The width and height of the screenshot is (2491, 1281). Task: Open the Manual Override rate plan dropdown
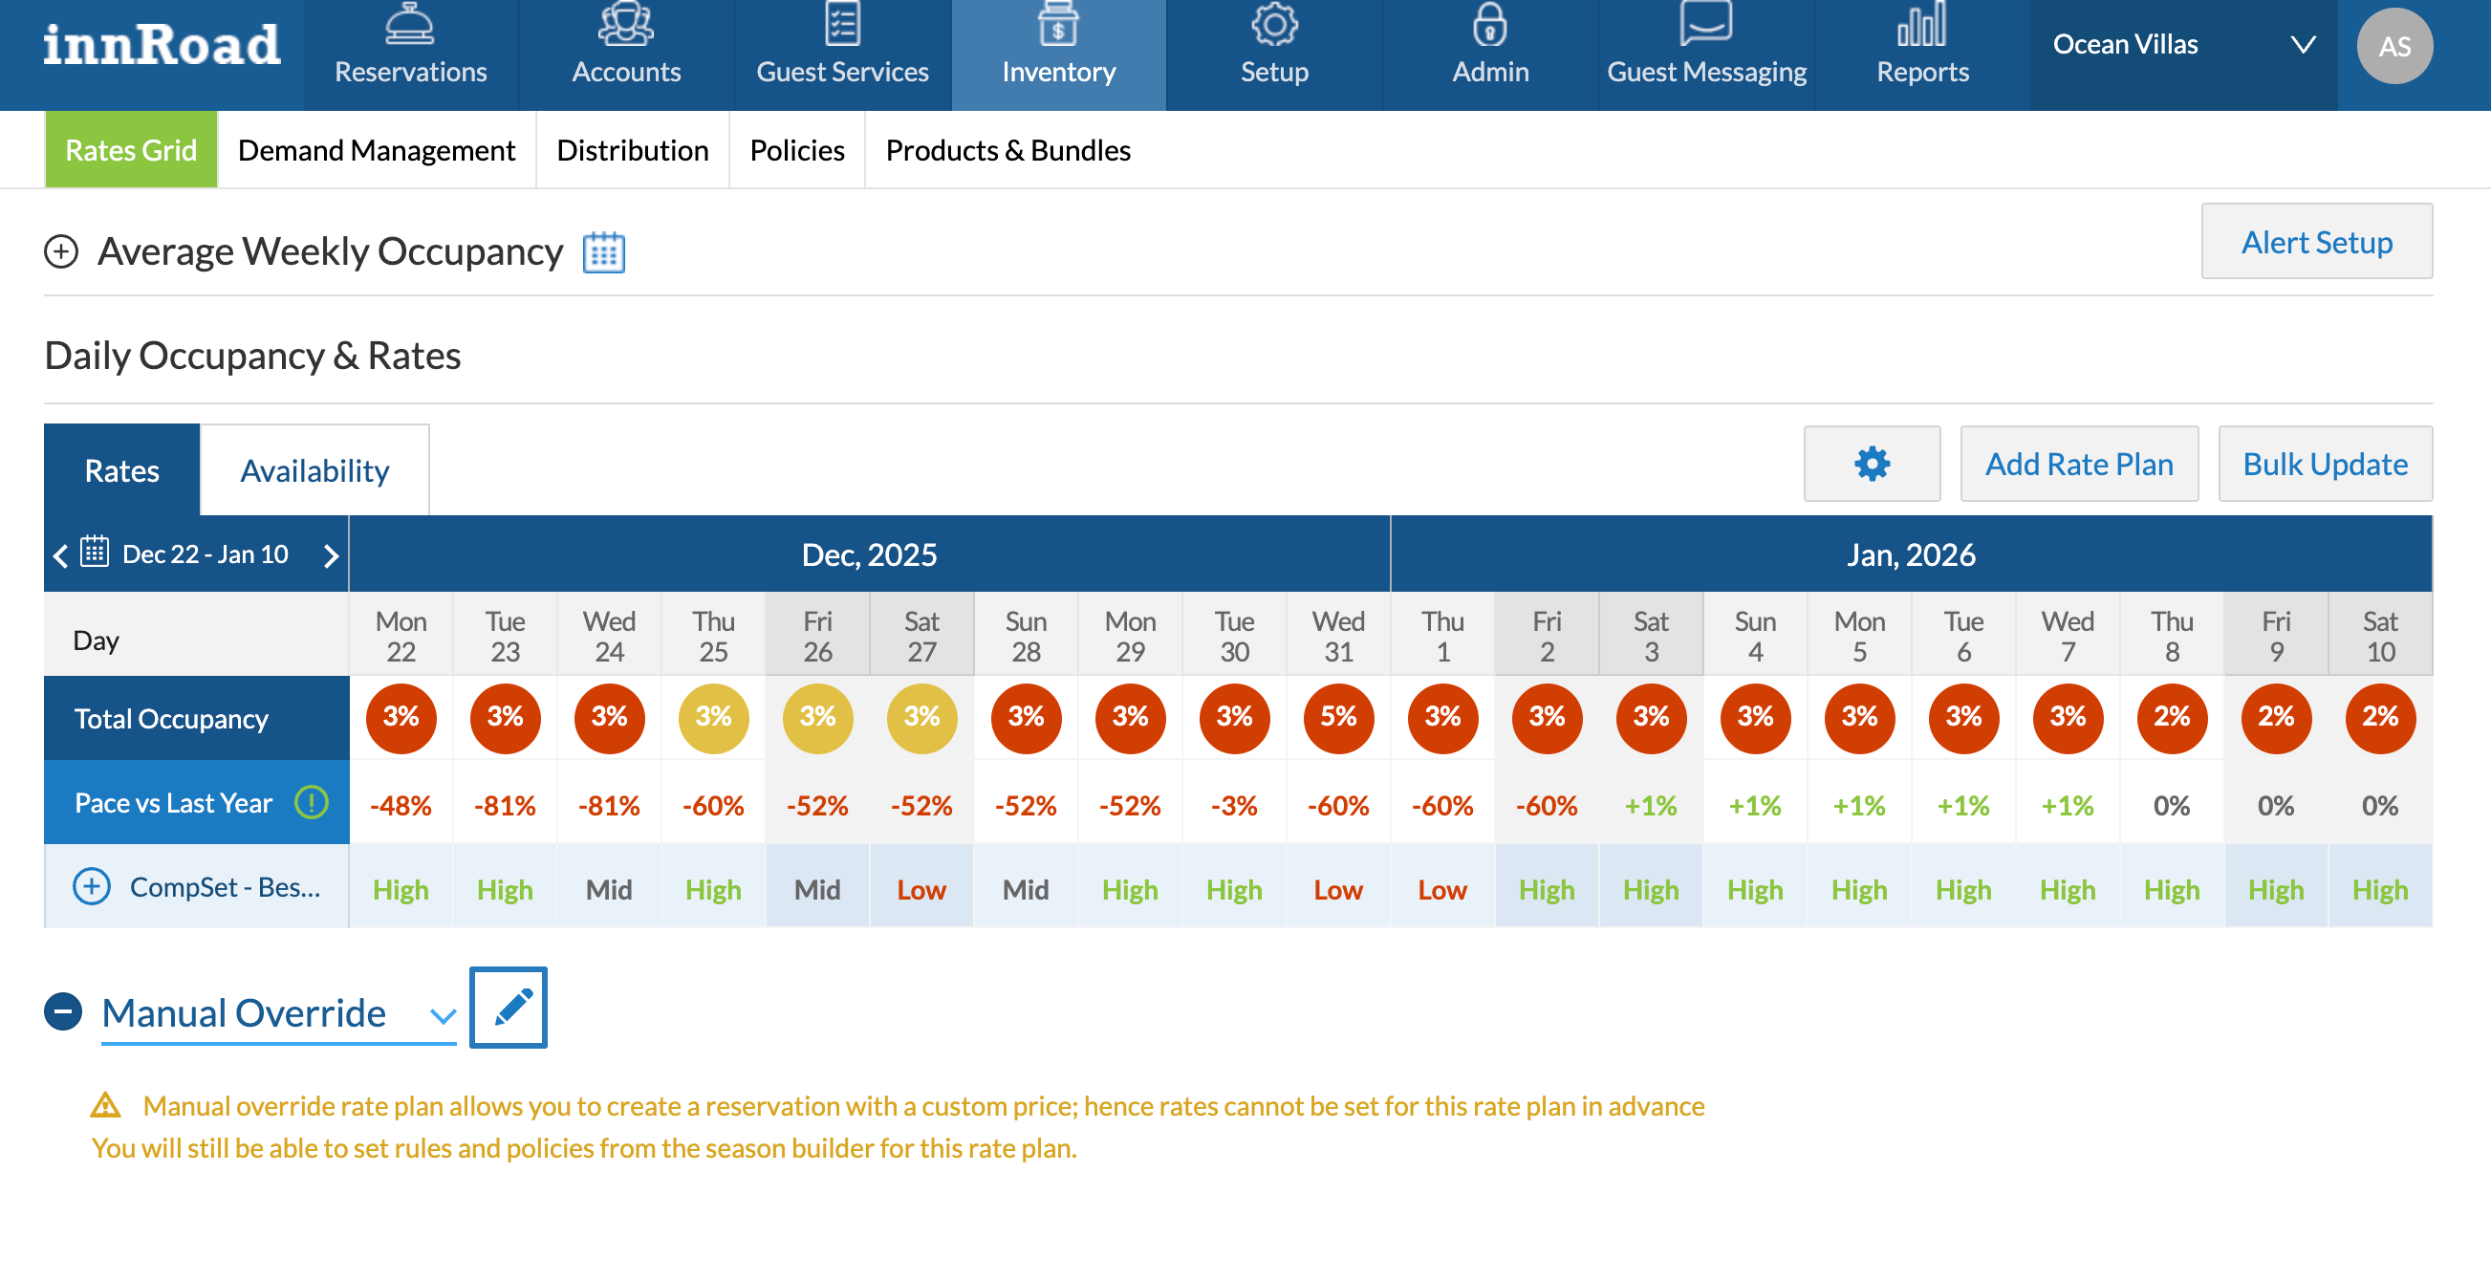[443, 1016]
